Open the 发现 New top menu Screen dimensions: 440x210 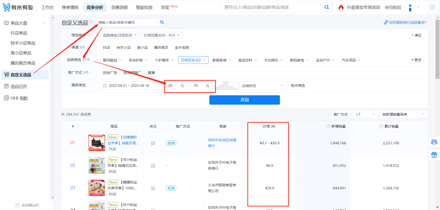tap(169, 7)
